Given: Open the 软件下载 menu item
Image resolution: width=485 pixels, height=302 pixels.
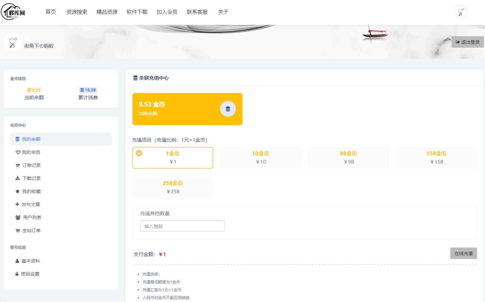Looking at the screenshot, I should pyautogui.click(x=136, y=12).
